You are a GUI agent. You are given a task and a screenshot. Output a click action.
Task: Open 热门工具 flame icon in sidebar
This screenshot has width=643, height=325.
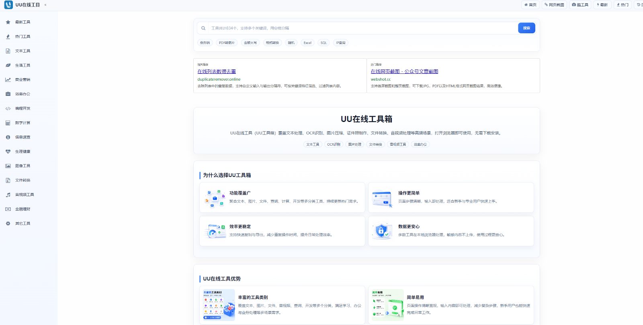coord(8,37)
